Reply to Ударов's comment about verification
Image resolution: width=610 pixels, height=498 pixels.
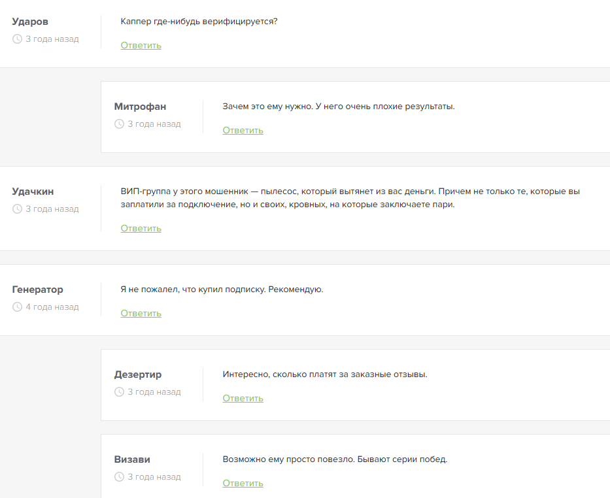coord(141,46)
